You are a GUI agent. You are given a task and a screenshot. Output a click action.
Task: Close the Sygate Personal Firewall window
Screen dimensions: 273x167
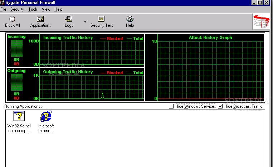(x=267, y=2)
